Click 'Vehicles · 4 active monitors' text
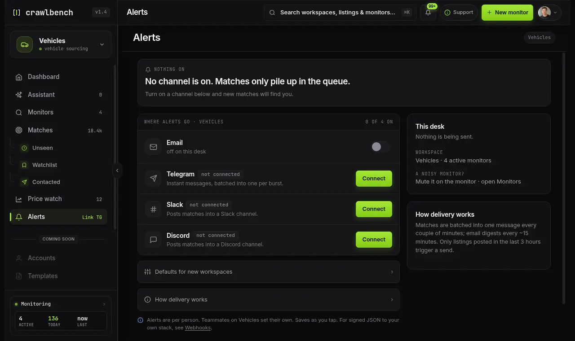575x341 pixels. tap(453, 161)
